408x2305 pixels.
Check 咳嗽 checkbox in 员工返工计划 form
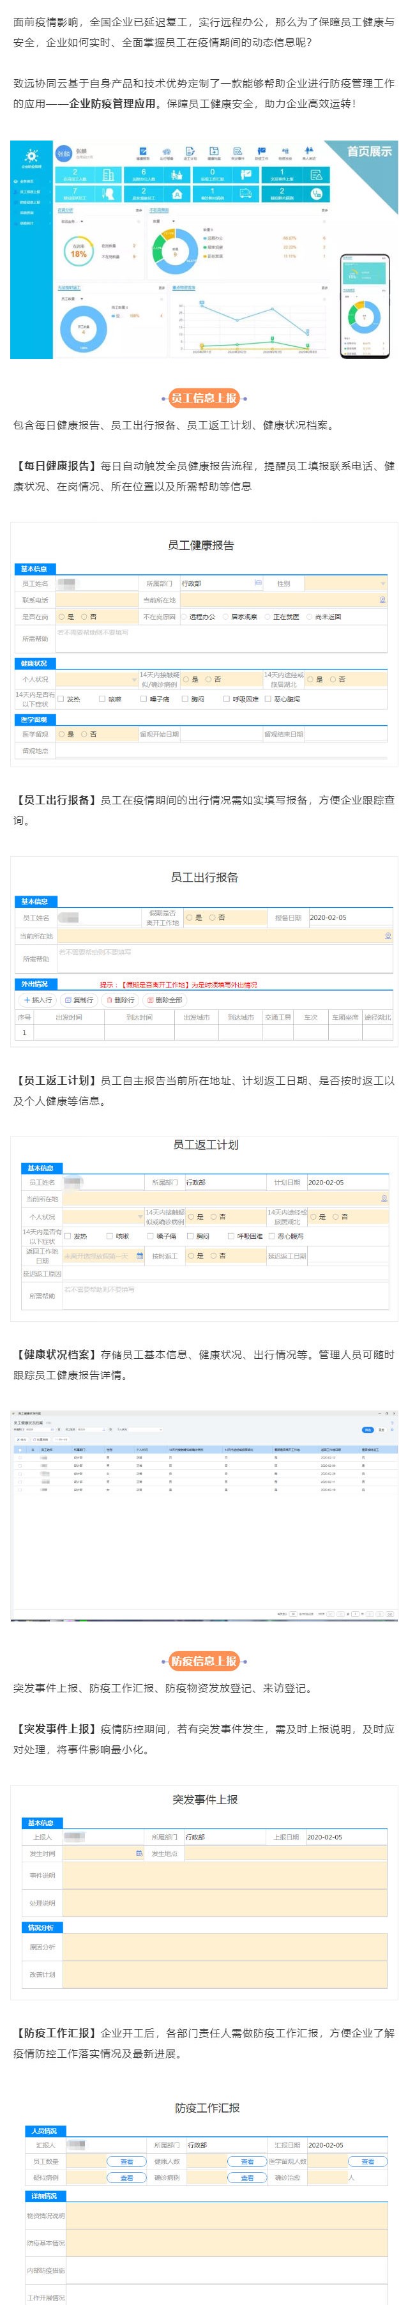[110, 1236]
